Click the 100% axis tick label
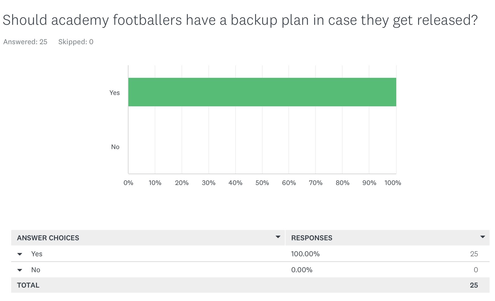This screenshot has width=495, height=301. click(x=393, y=183)
